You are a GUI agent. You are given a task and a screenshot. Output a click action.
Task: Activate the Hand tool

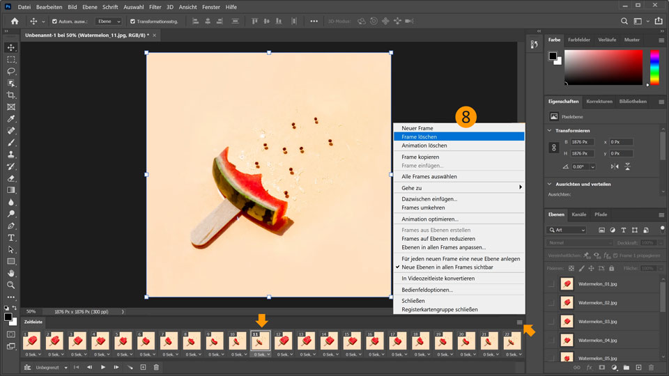[11, 273]
